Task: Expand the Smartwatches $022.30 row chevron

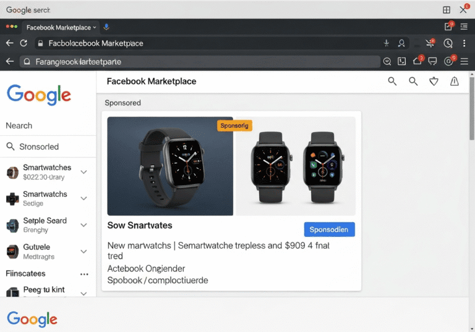Action: (84, 172)
